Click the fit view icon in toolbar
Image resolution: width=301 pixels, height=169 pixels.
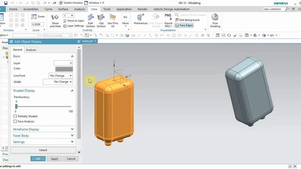coord(217,35)
